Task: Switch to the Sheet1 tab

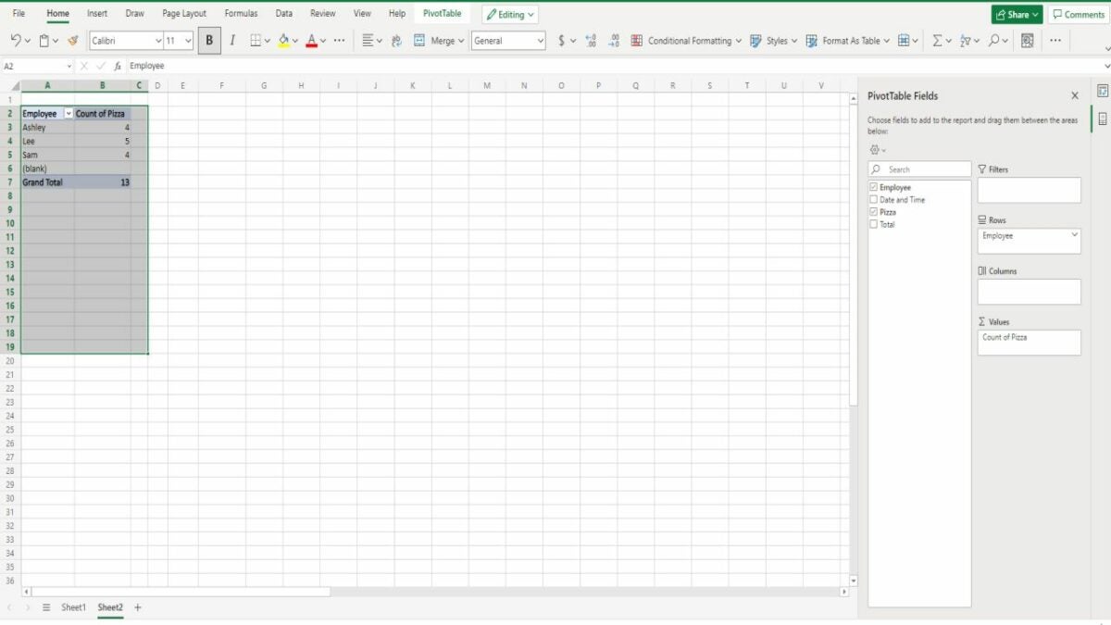Action: tap(73, 607)
